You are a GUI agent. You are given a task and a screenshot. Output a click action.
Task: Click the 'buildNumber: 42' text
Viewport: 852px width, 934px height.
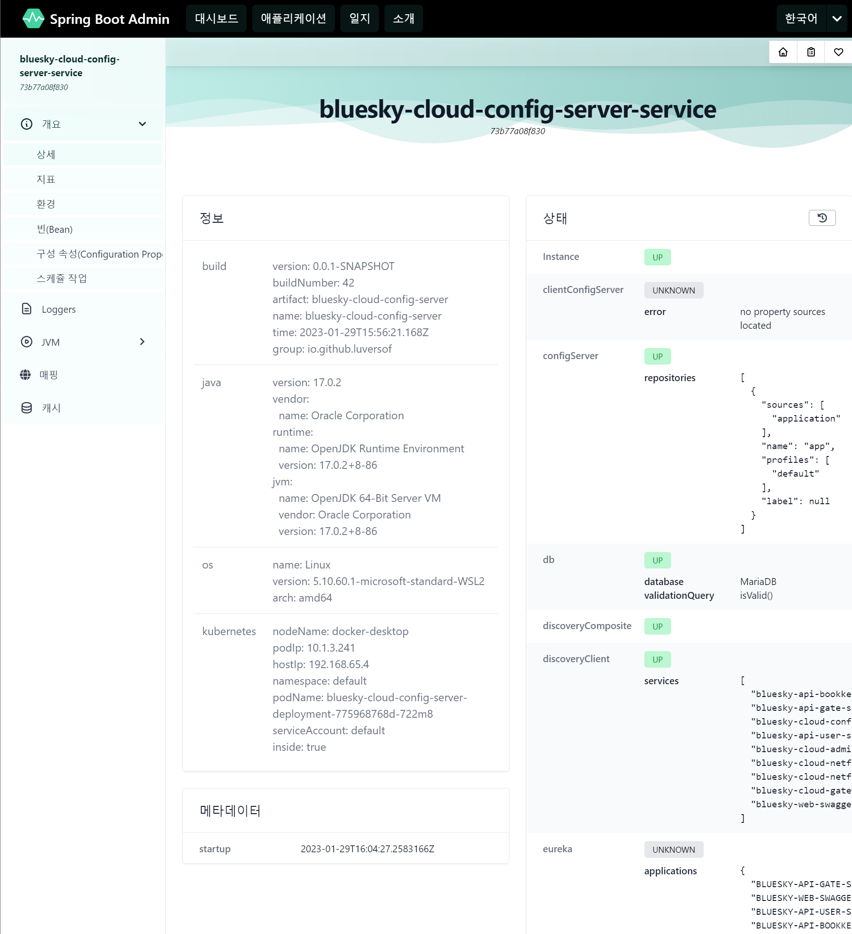(x=313, y=282)
